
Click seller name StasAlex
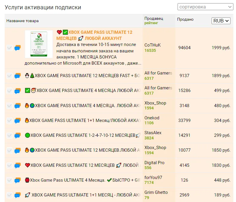(153, 133)
